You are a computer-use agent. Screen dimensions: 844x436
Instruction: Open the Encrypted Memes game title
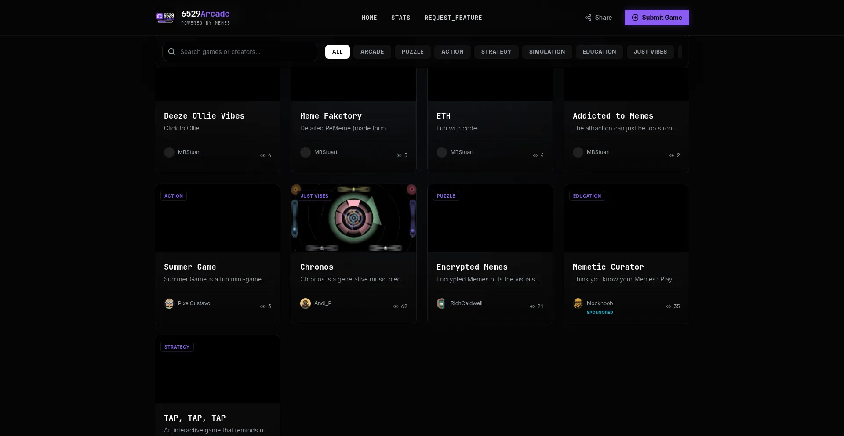tap(472, 267)
